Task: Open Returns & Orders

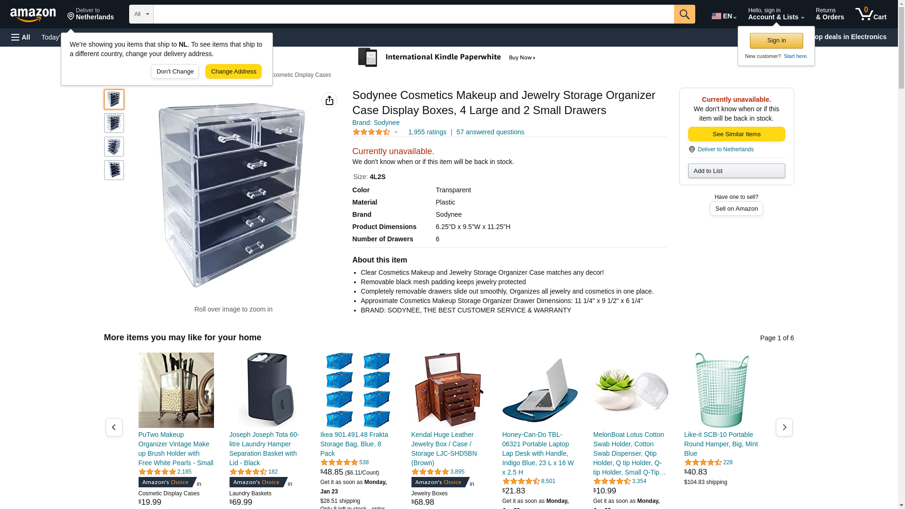Action: pyautogui.click(x=830, y=14)
